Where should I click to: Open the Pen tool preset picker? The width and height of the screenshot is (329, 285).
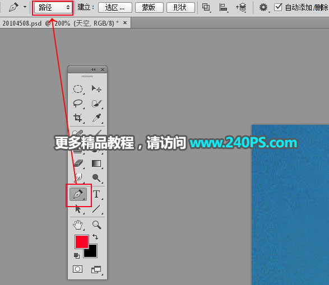click(25, 7)
